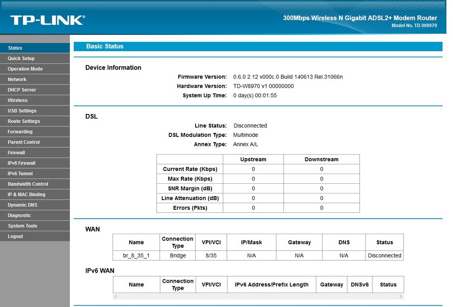Click the TP-LINK logo
Viewport: 453px width, 307px height.
(x=48, y=20)
